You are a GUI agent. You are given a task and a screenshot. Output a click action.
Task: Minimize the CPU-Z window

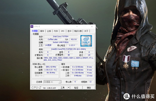(x=77, y=27)
